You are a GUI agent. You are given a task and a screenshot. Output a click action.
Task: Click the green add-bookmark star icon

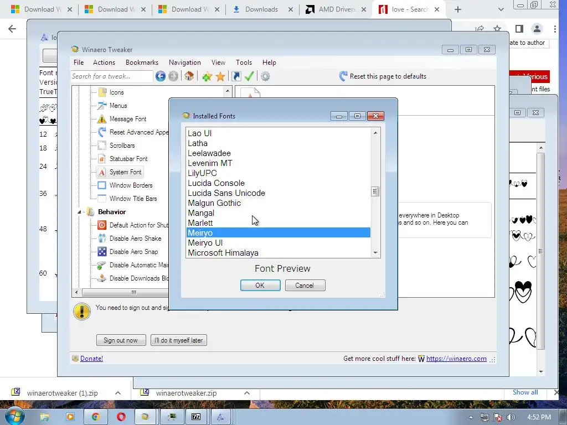[207, 76]
